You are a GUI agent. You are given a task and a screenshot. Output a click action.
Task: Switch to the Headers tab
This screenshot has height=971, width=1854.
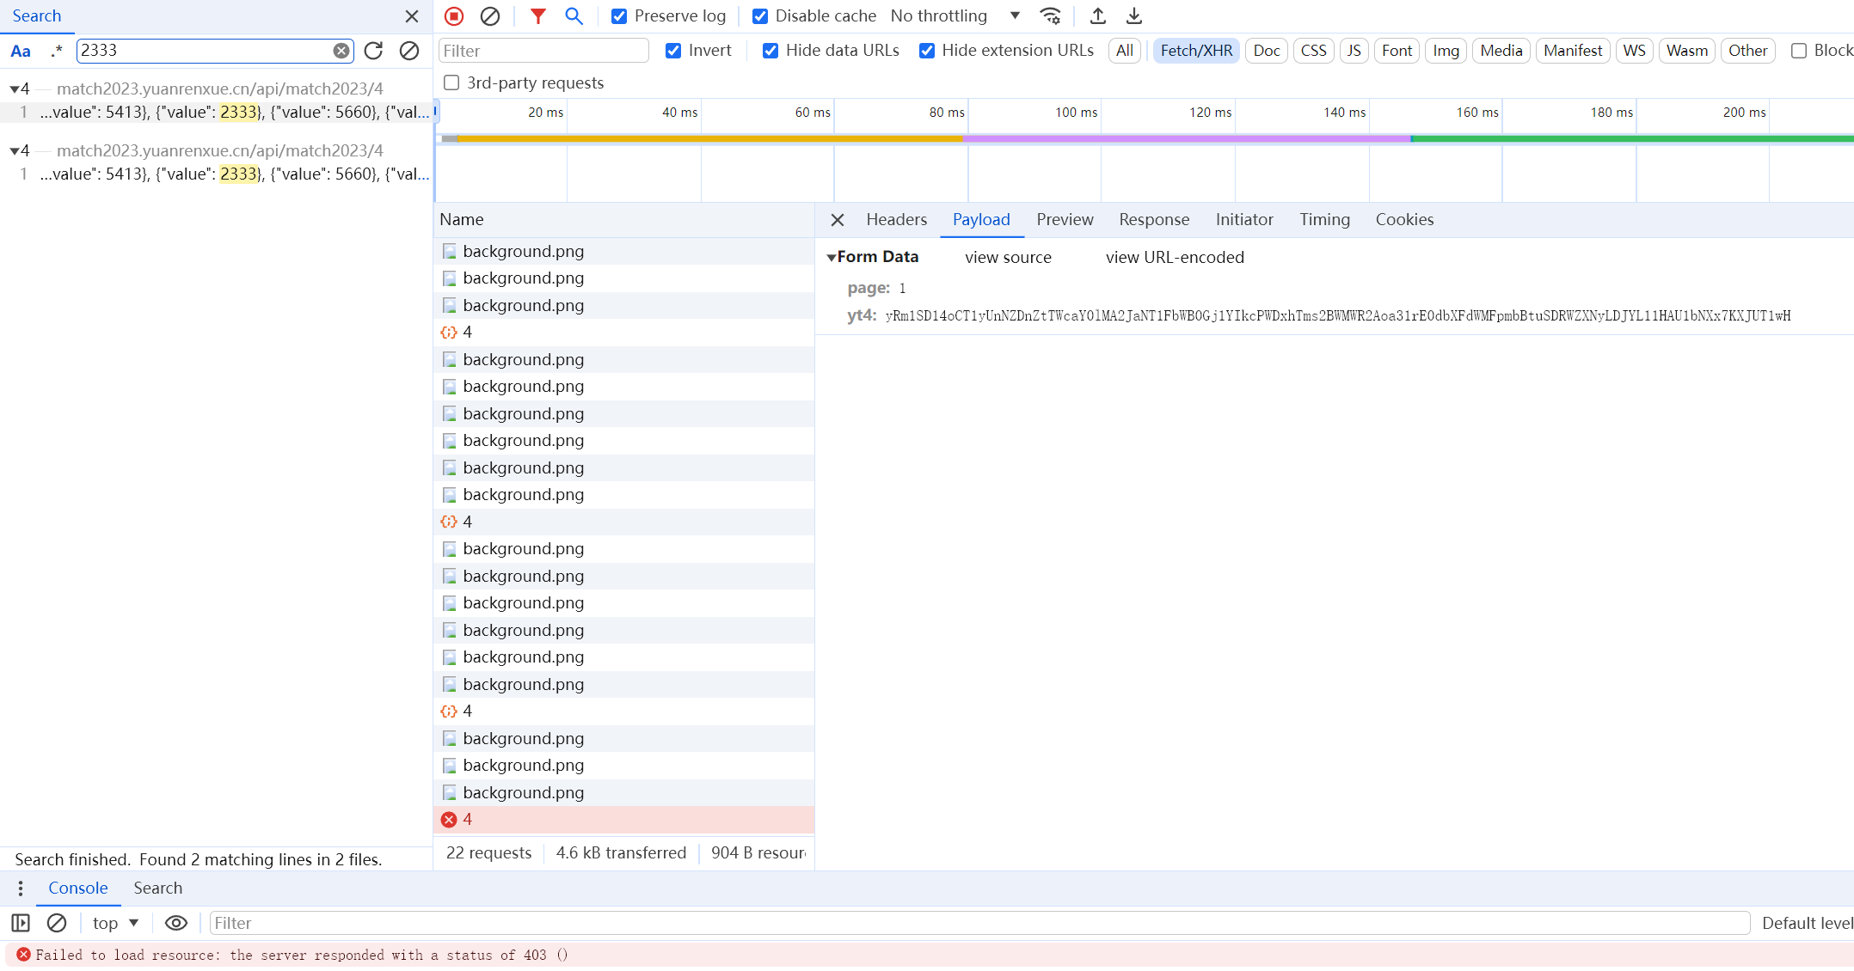[897, 220]
